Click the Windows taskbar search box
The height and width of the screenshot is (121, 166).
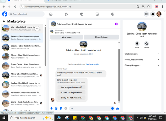pos(31,118)
